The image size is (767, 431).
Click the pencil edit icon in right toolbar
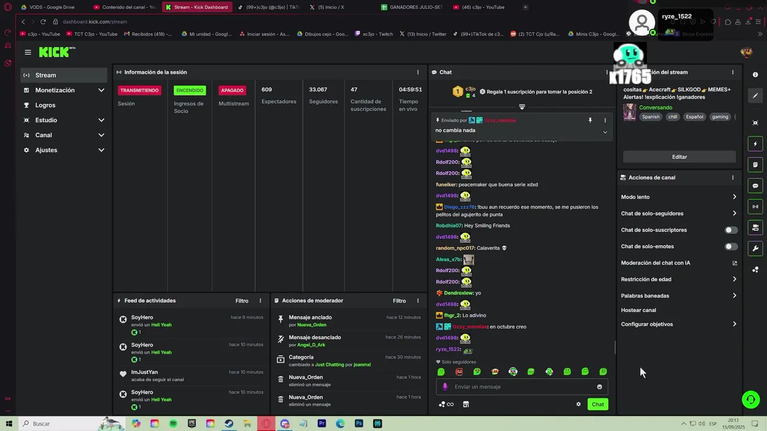[x=755, y=96]
